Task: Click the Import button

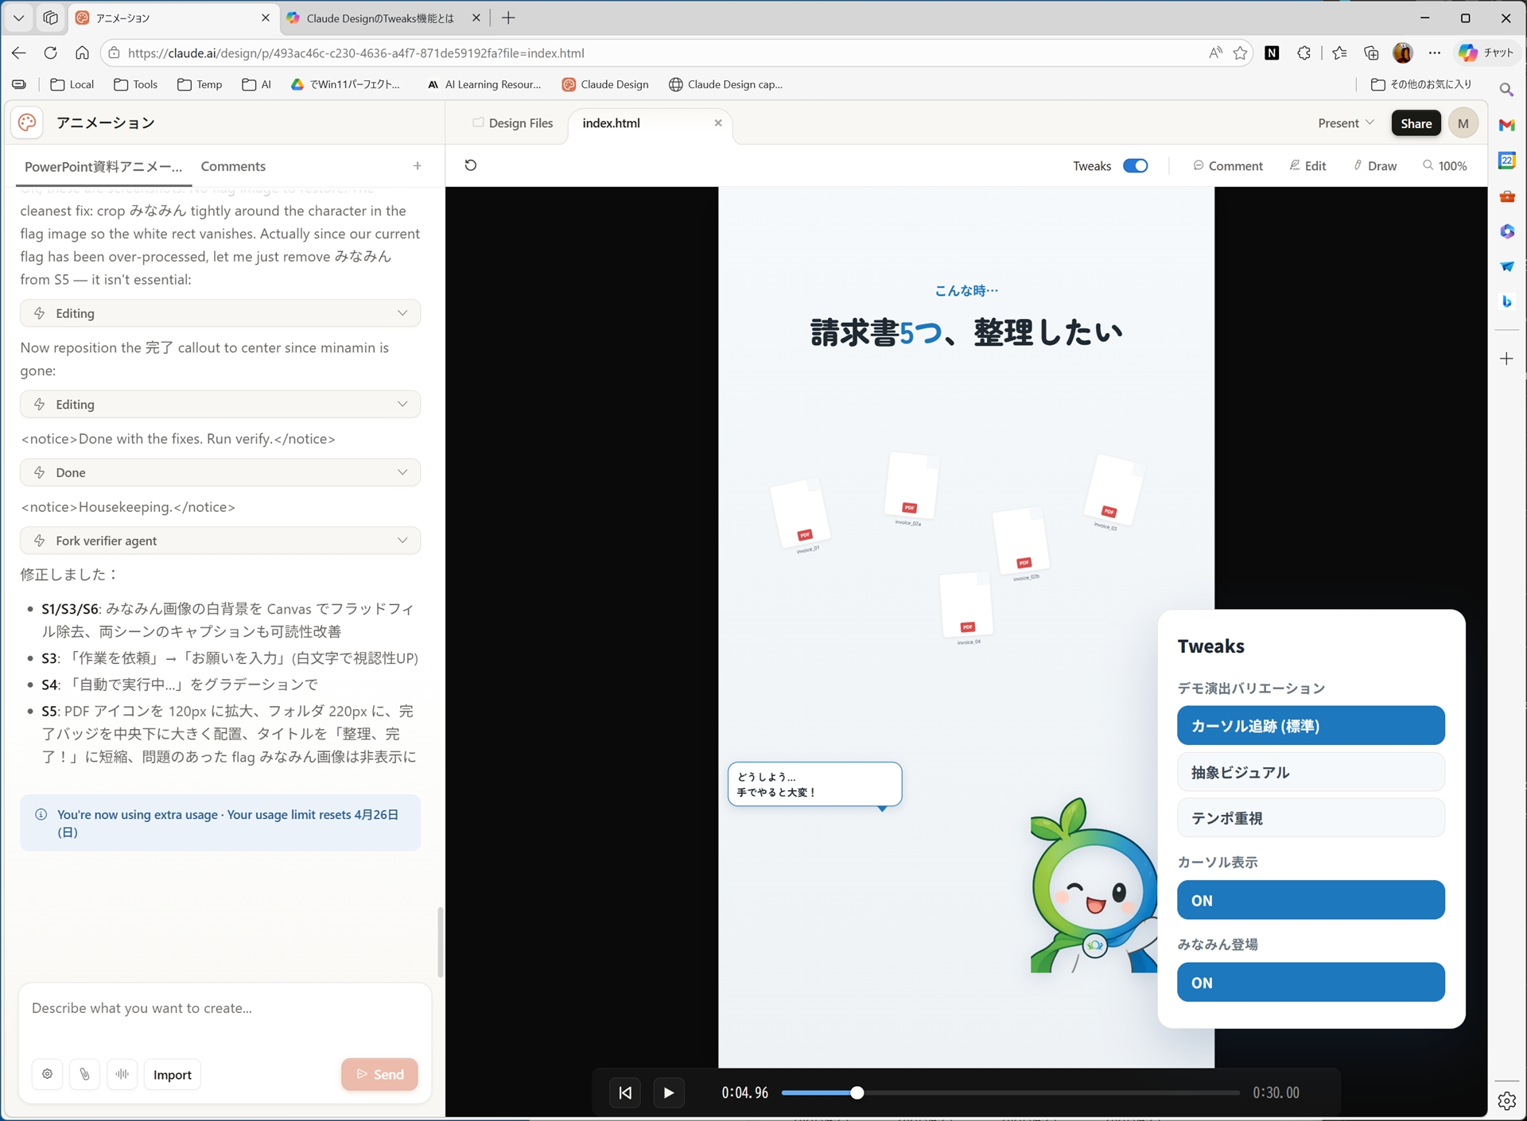Action: (172, 1074)
